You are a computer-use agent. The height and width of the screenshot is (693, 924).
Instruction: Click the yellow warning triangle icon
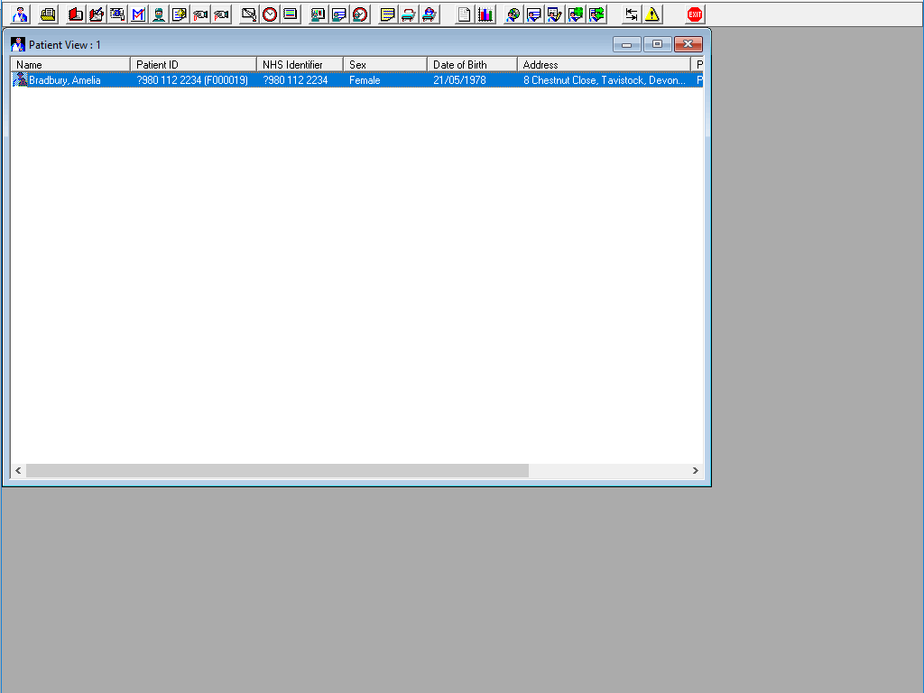(651, 14)
